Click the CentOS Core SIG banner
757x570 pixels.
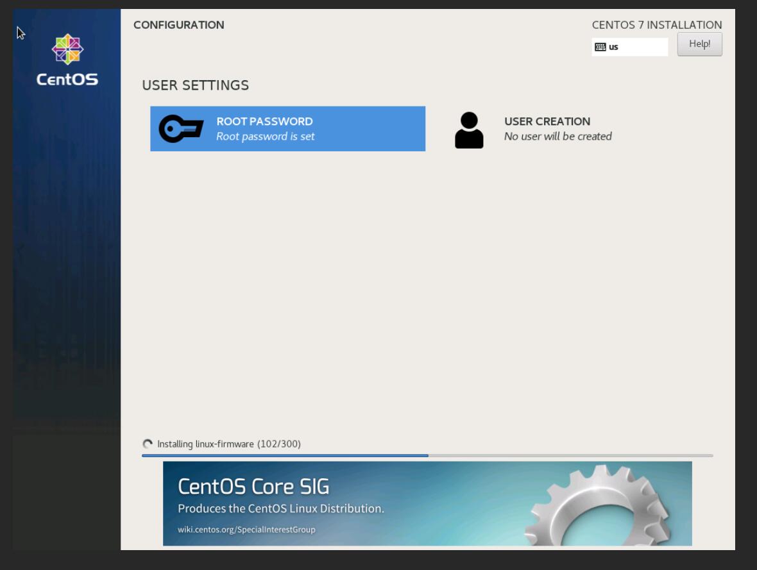click(427, 503)
